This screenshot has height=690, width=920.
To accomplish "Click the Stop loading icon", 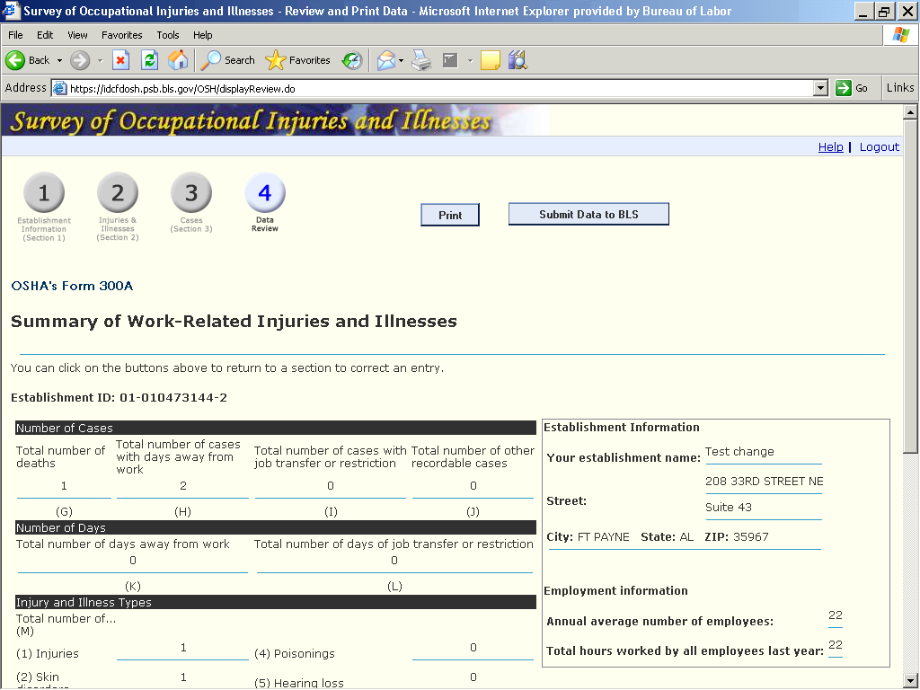I will click(x=121, y=60).
